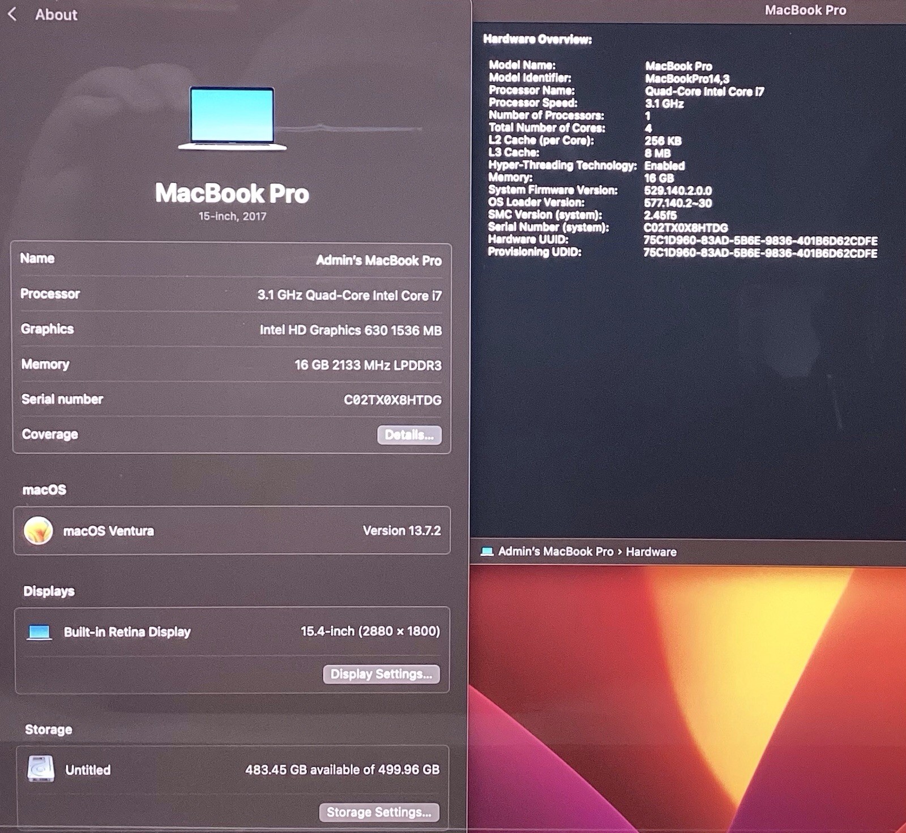The height and width of the screenshot is (833, 906).
Task: Click the "macOS Ventura" name text
Action: click(x=109, y=531)
